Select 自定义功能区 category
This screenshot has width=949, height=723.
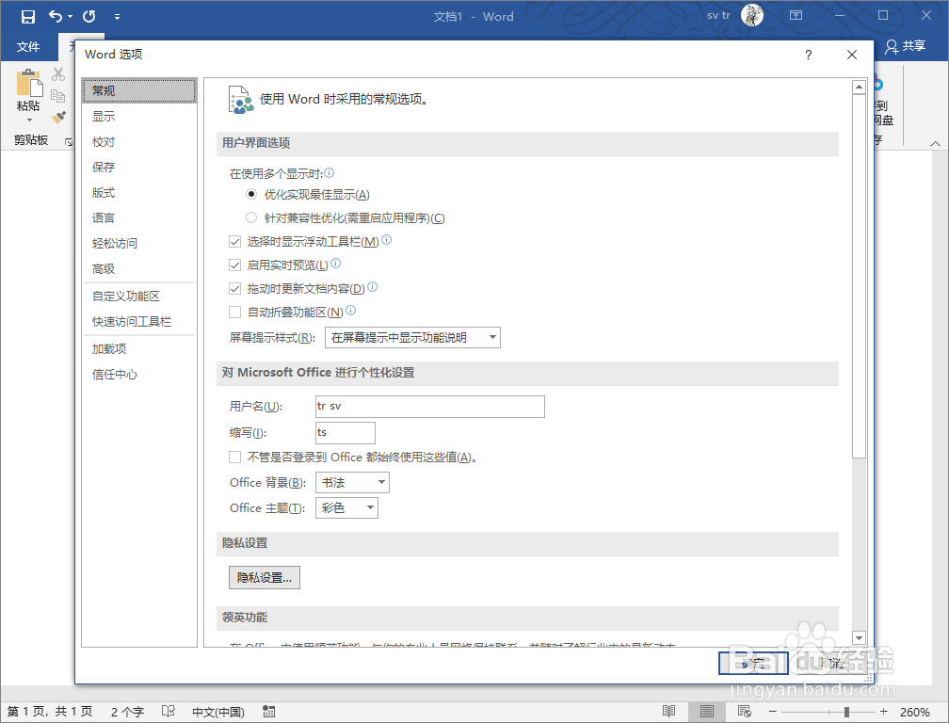pos(139,296)
